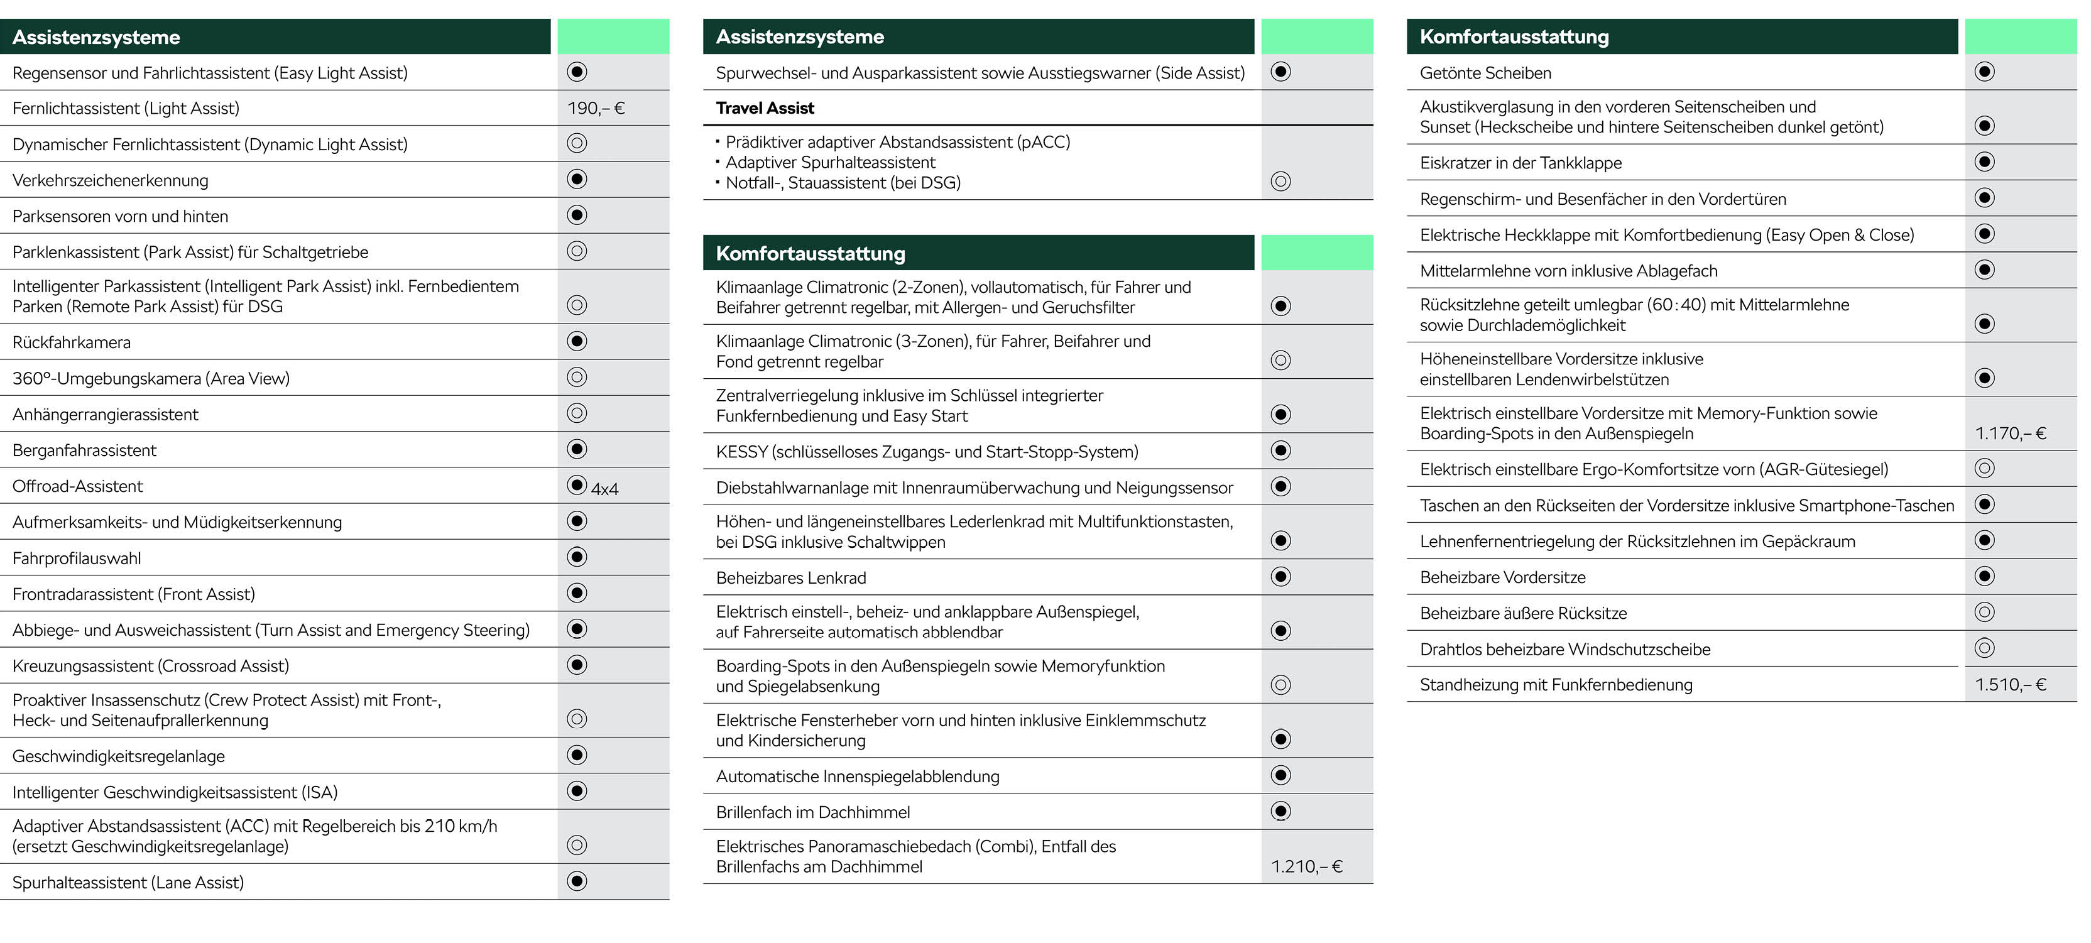Click the optional-equipment symbol for Dynamic Light Assist
Screen dimensions: 2091x943
576,144
